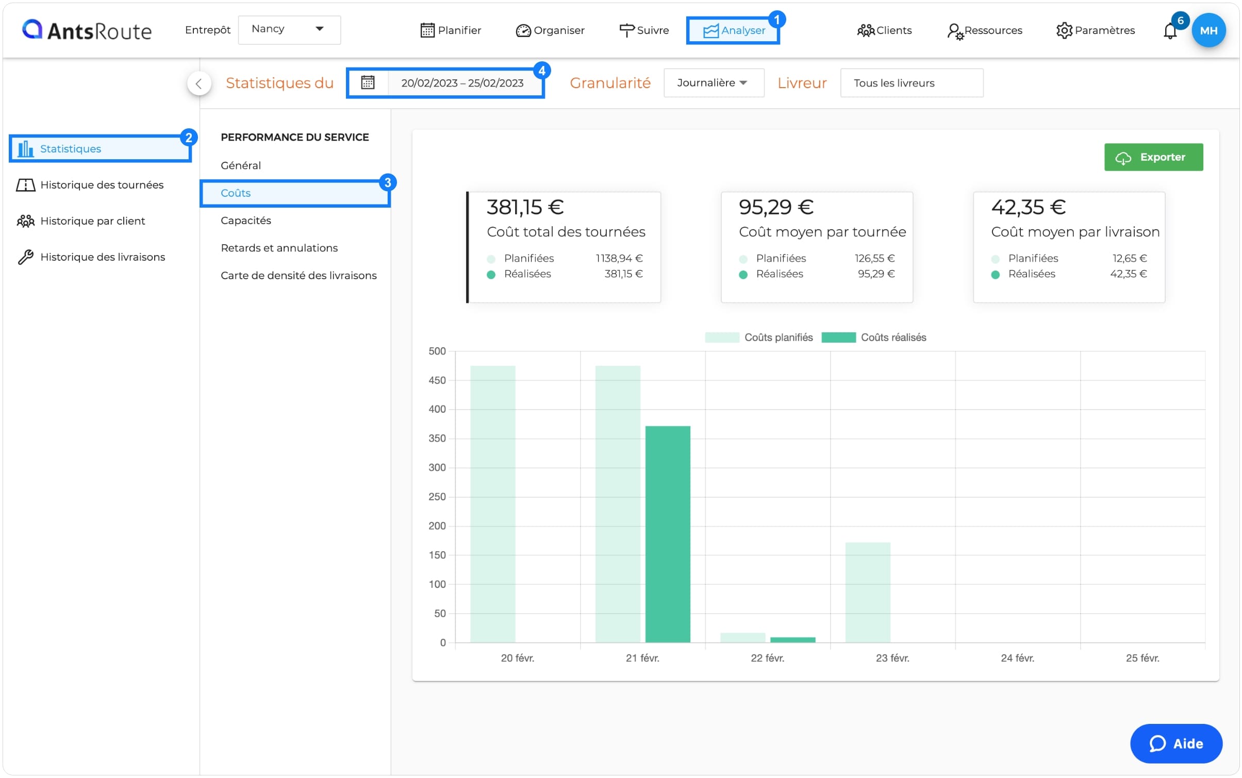The width and height of the screenshot is (1242, 778).
Task: Click the Paramètres gear icon
Action: (1064, 30)
